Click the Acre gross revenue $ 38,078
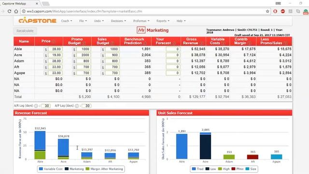Screen dimensions: 309x174 point(198,55)
